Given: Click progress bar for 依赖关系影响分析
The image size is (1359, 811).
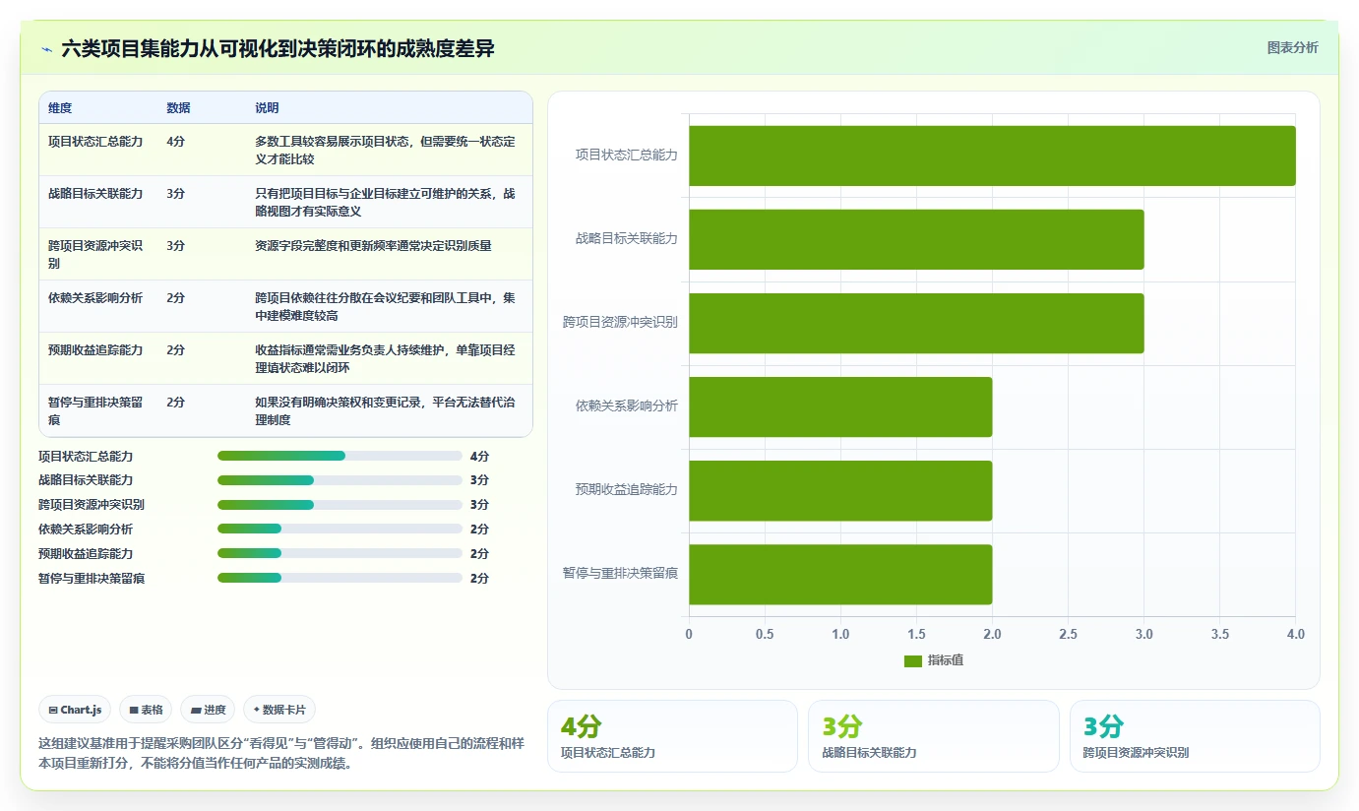Looking at the screenshot, I should [340, 529].
